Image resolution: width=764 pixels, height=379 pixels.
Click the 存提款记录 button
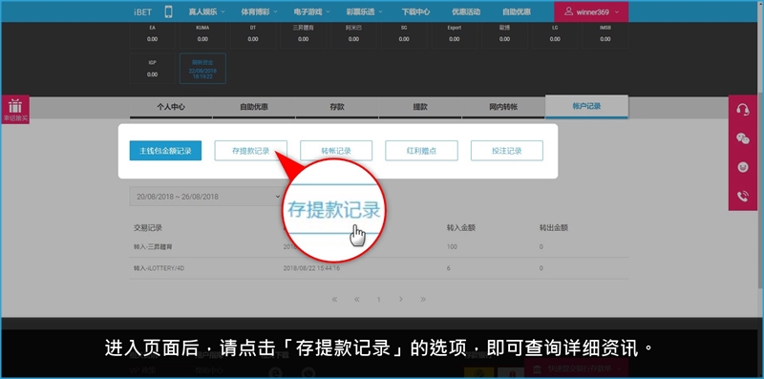click(x=251, y=151)
